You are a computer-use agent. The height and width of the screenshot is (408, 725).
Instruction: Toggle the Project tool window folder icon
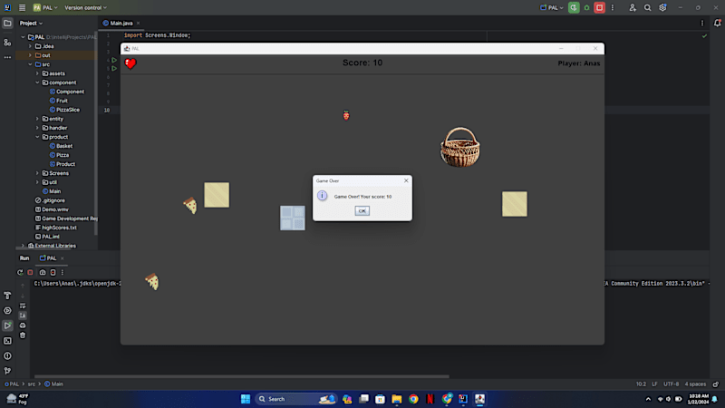click(7, 24)
